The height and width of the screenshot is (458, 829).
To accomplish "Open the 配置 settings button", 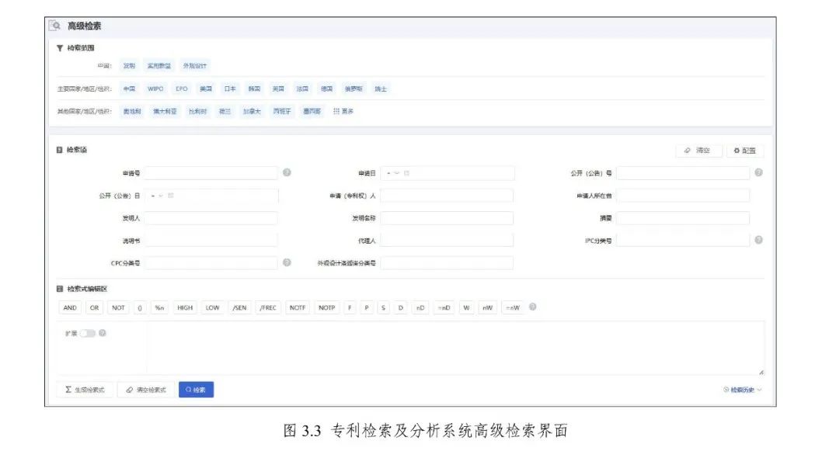I will tap(745, 151).
